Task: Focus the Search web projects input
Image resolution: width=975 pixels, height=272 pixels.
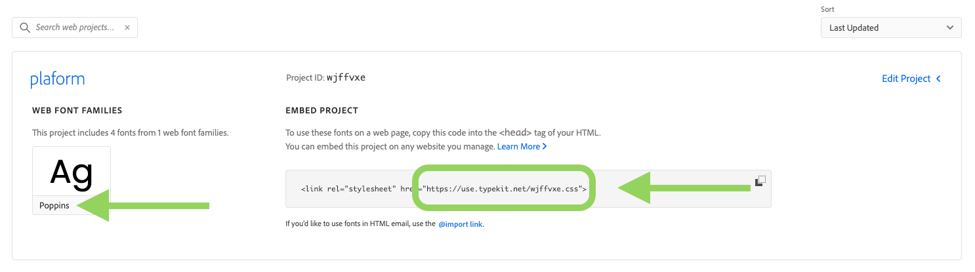Action: coord(74,28)
